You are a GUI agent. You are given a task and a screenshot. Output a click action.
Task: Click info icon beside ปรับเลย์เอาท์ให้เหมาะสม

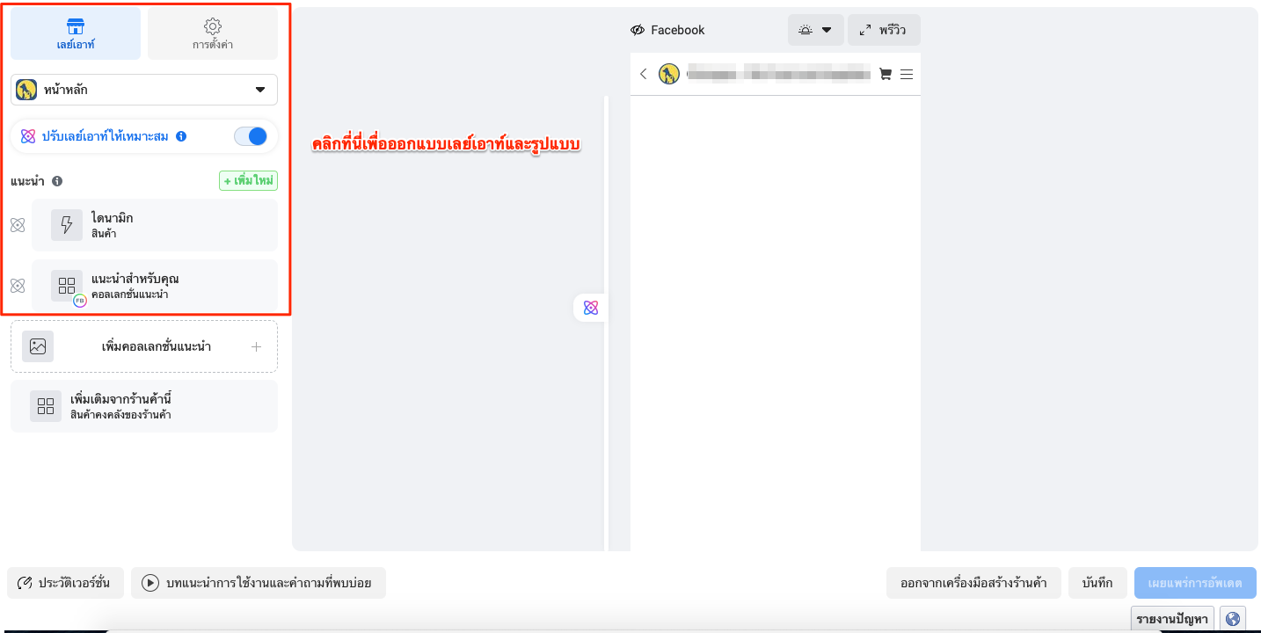[181, 136]
